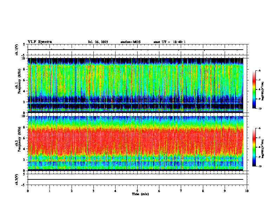Click the "station=MOS" header label
The width and height of the screenshot is (278, 214).
tap(131, 42)
